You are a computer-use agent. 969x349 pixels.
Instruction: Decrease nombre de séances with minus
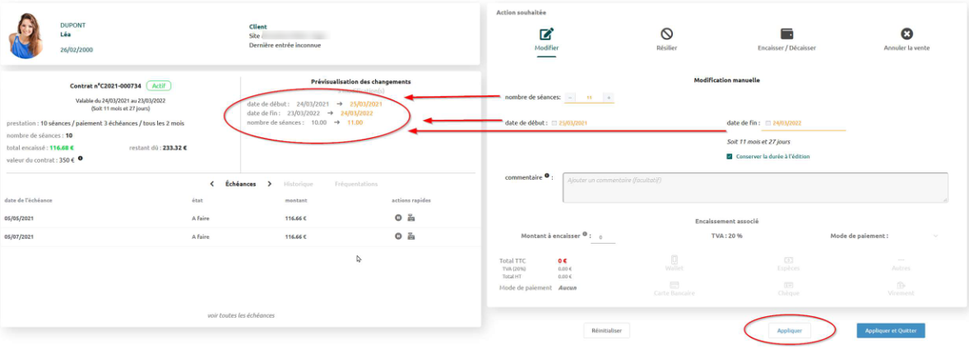570,98
